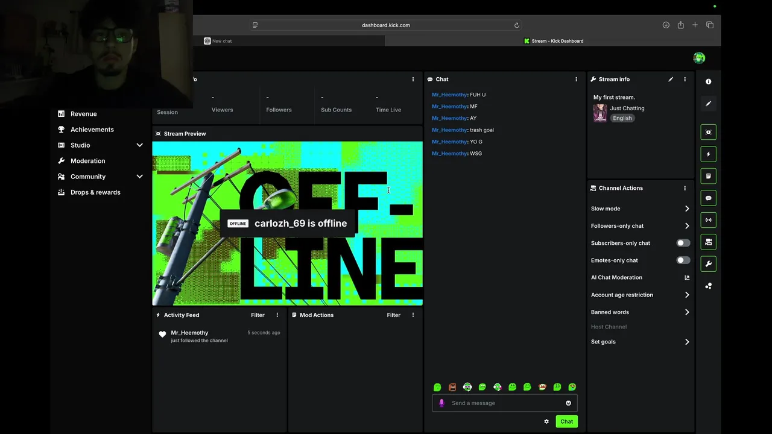
Task: Click the English language tag
Action: click(x=622, y=118)
